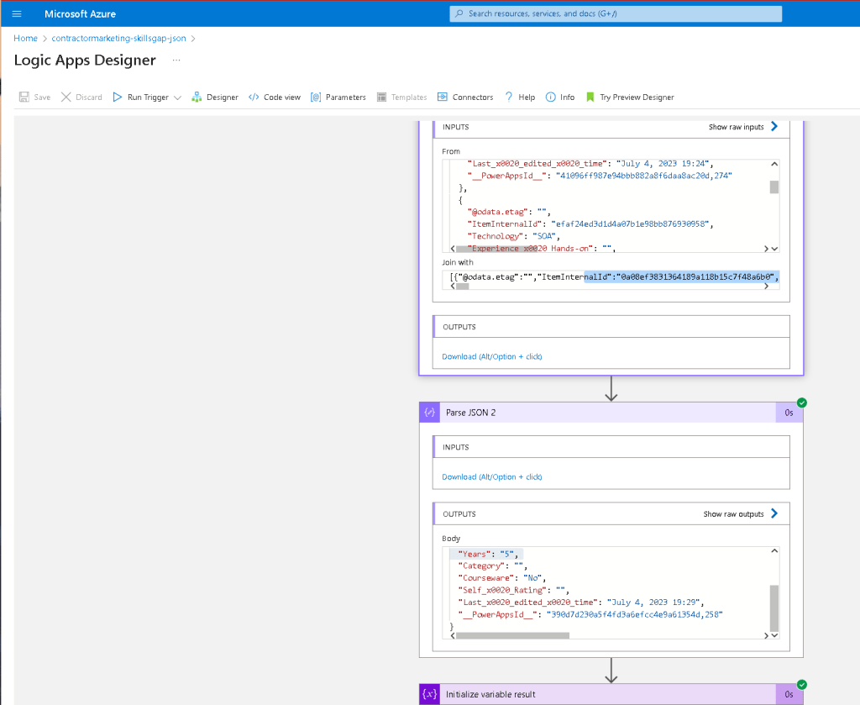Viewport: 860px width, 705px height.
Task: Click the PowerAppsId value ending 258
Action: pyautogui.click(x=635, y=614)
